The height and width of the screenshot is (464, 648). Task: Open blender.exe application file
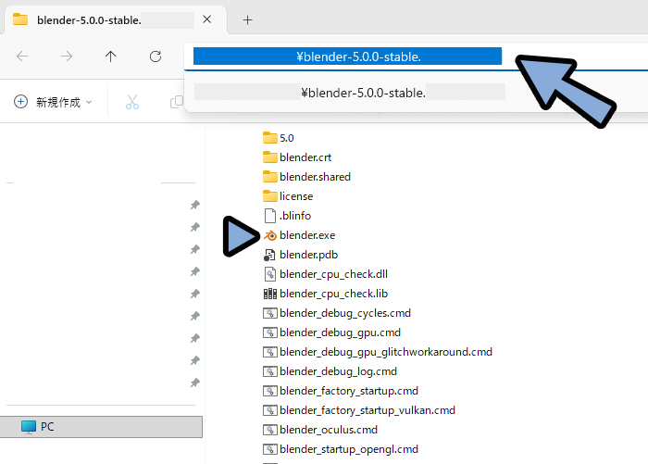coord(306,235)
